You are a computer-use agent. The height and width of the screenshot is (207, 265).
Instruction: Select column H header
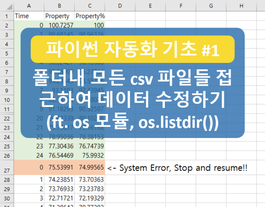pos(241,6)
